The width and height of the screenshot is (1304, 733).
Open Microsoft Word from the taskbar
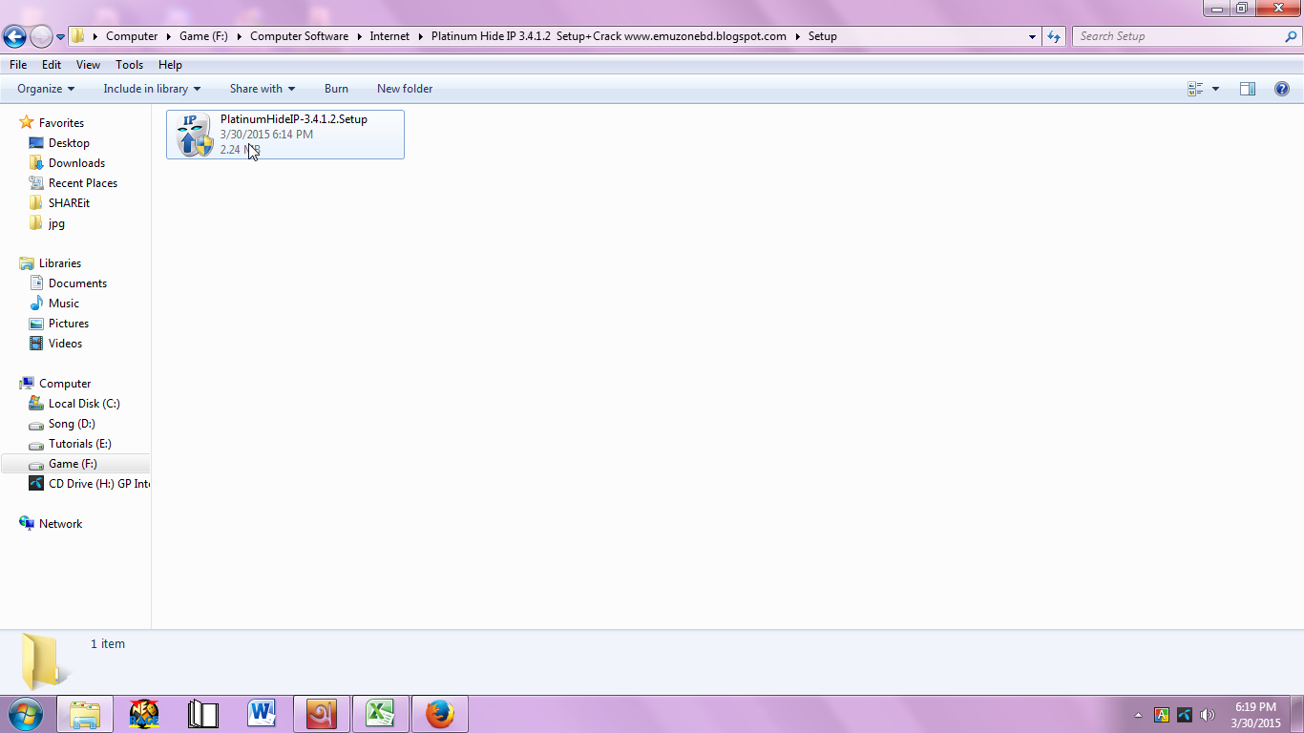[262, 714]
